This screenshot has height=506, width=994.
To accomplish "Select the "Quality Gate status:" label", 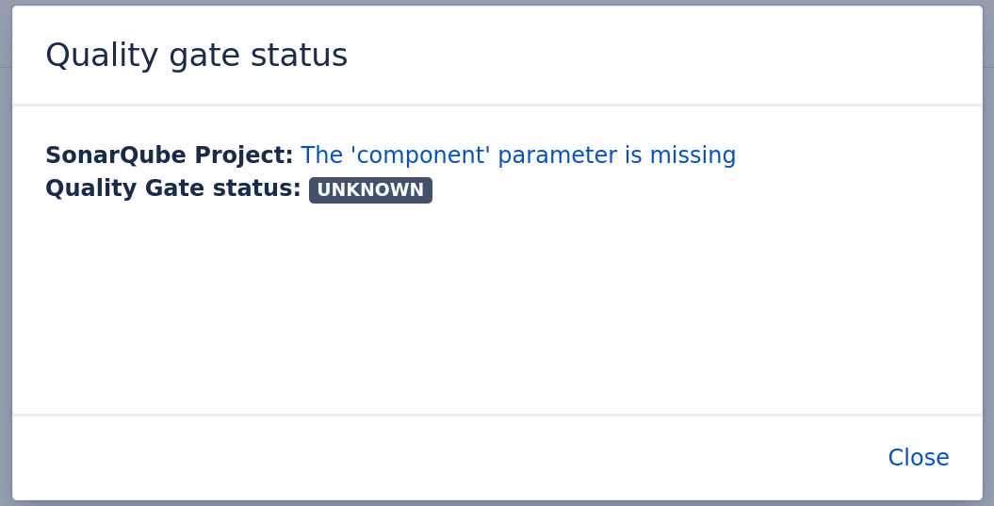I will (x=172, y=188).
